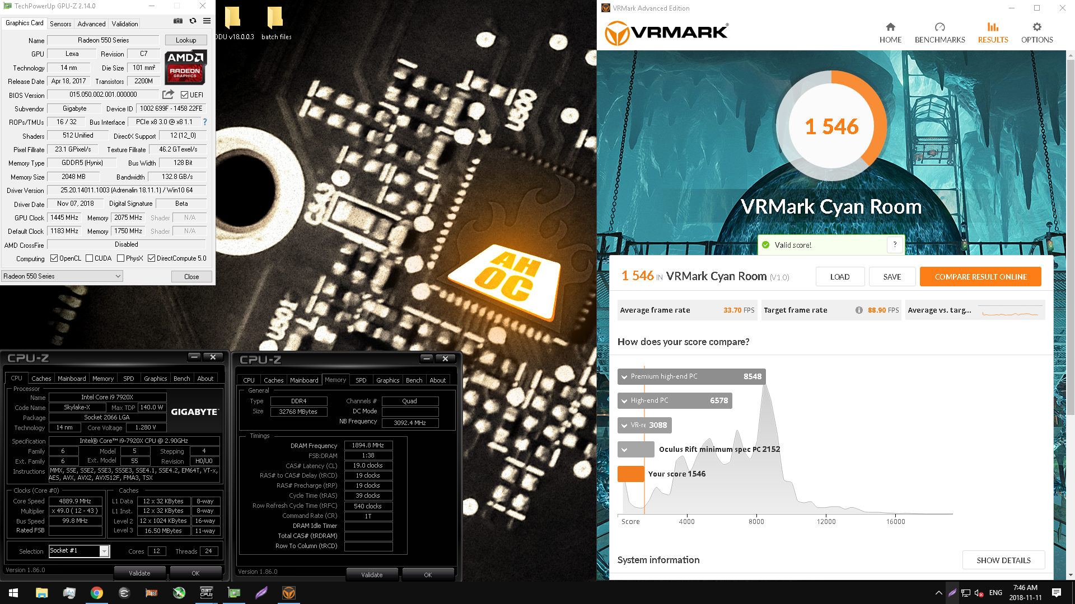Click the GPU-Z taskbar icon
This screenshot has width=1075, height=604.
pyautogui.click(x=234, y=593)
